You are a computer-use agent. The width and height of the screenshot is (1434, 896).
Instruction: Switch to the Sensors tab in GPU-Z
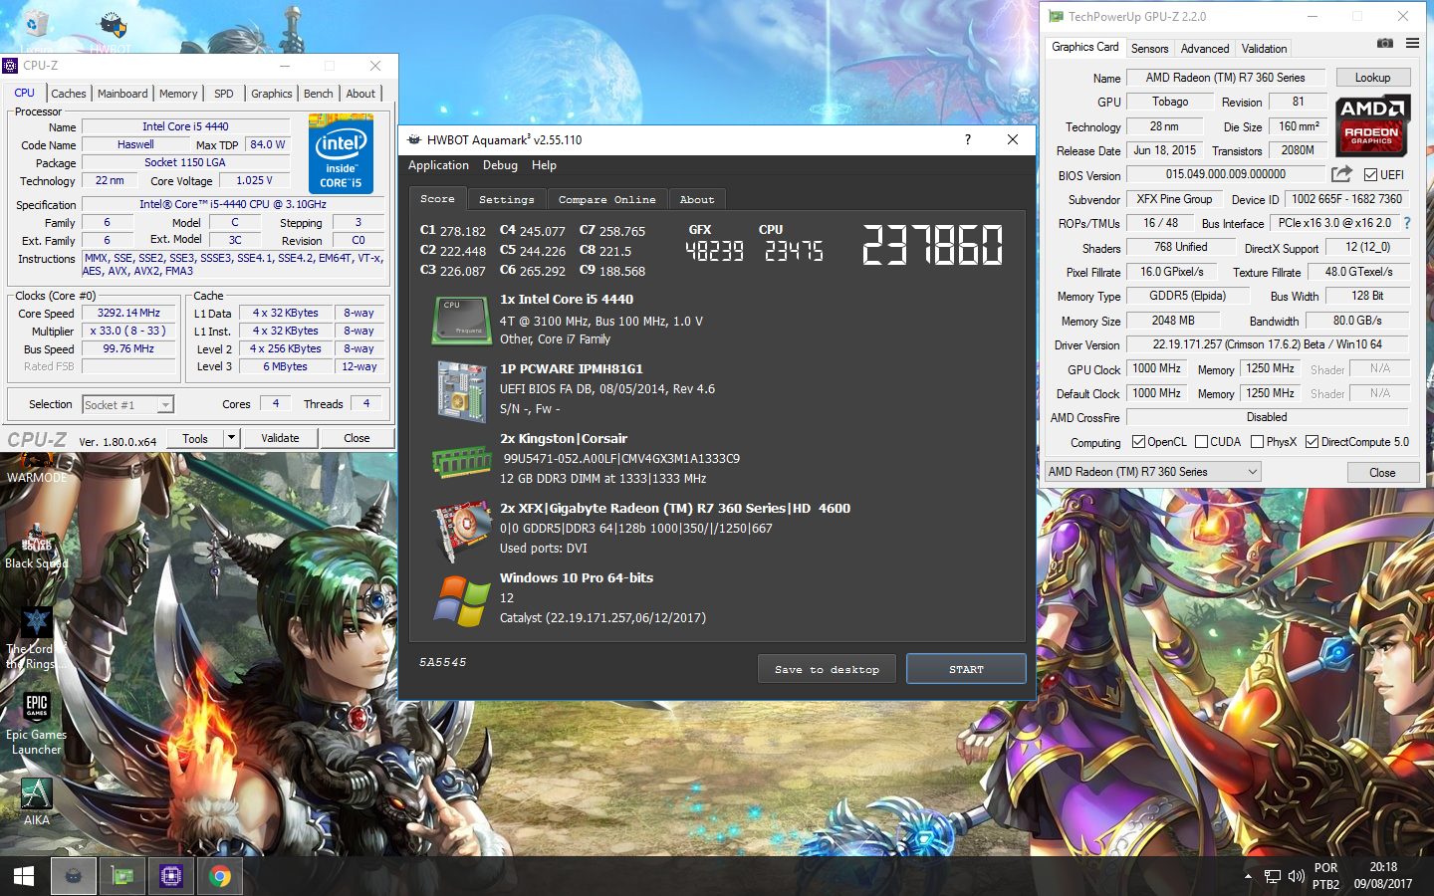coord(1150,48)
